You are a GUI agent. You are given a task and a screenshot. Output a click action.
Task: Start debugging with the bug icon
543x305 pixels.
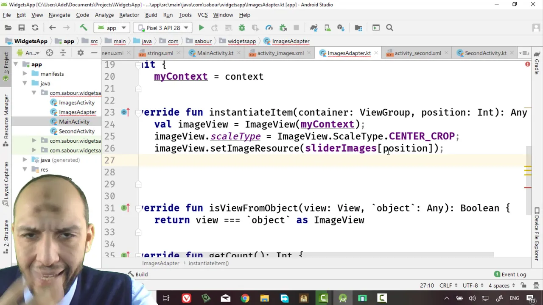(x=242, y=28)
